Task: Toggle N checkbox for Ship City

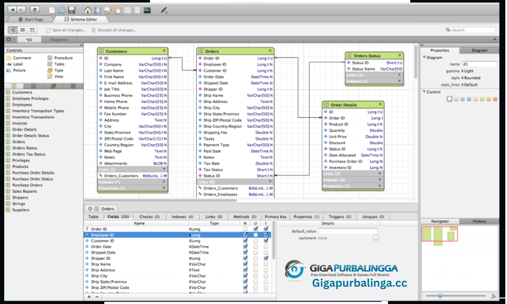Action: (x=245, y=276)
